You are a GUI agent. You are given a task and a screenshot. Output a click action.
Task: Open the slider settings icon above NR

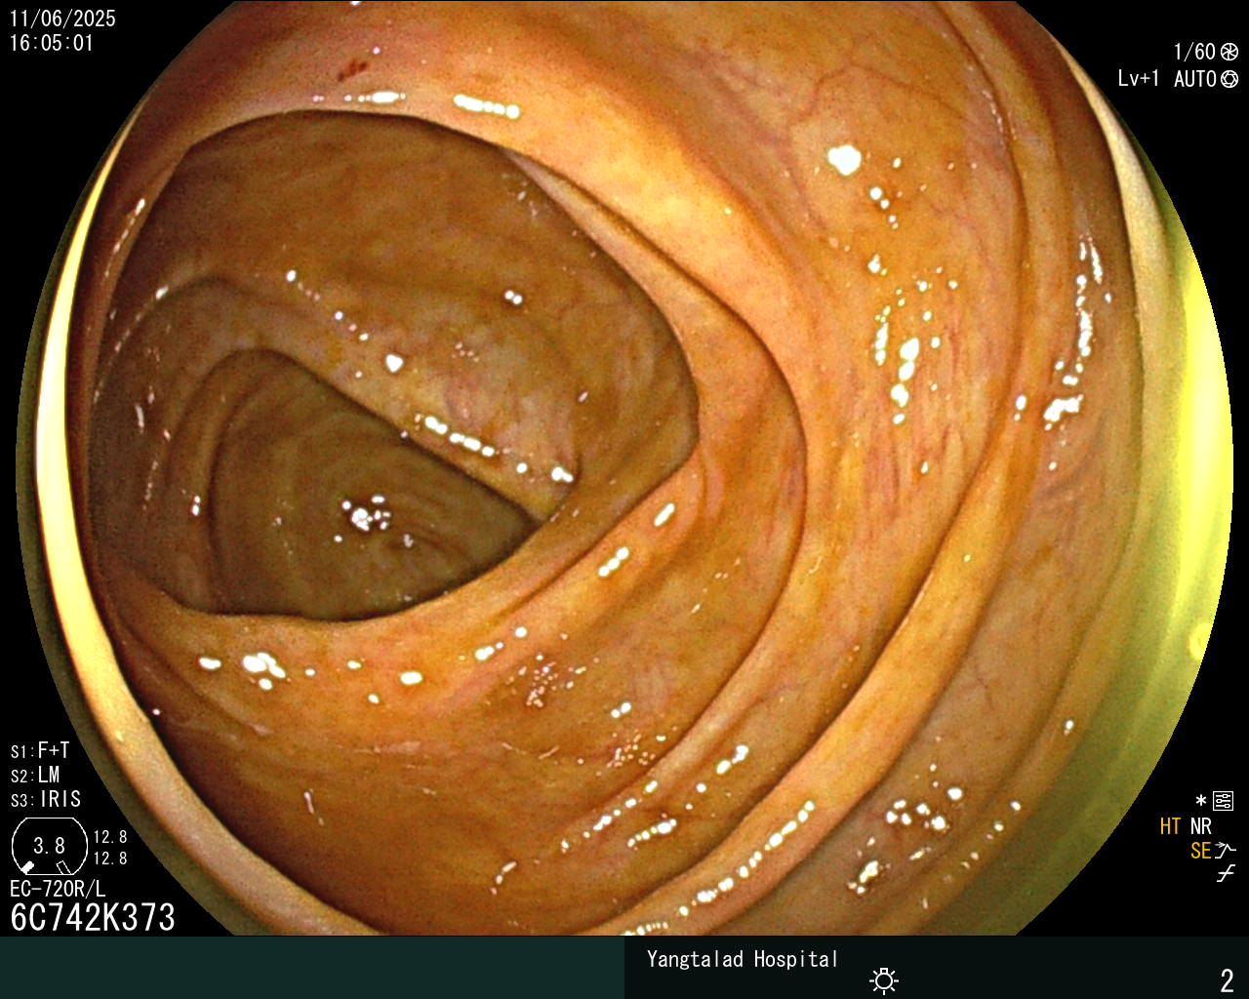[x=1223, y=801]
